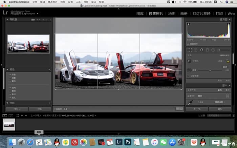
Task: Switch treatment to 黑白
Action: coord(228,90)
